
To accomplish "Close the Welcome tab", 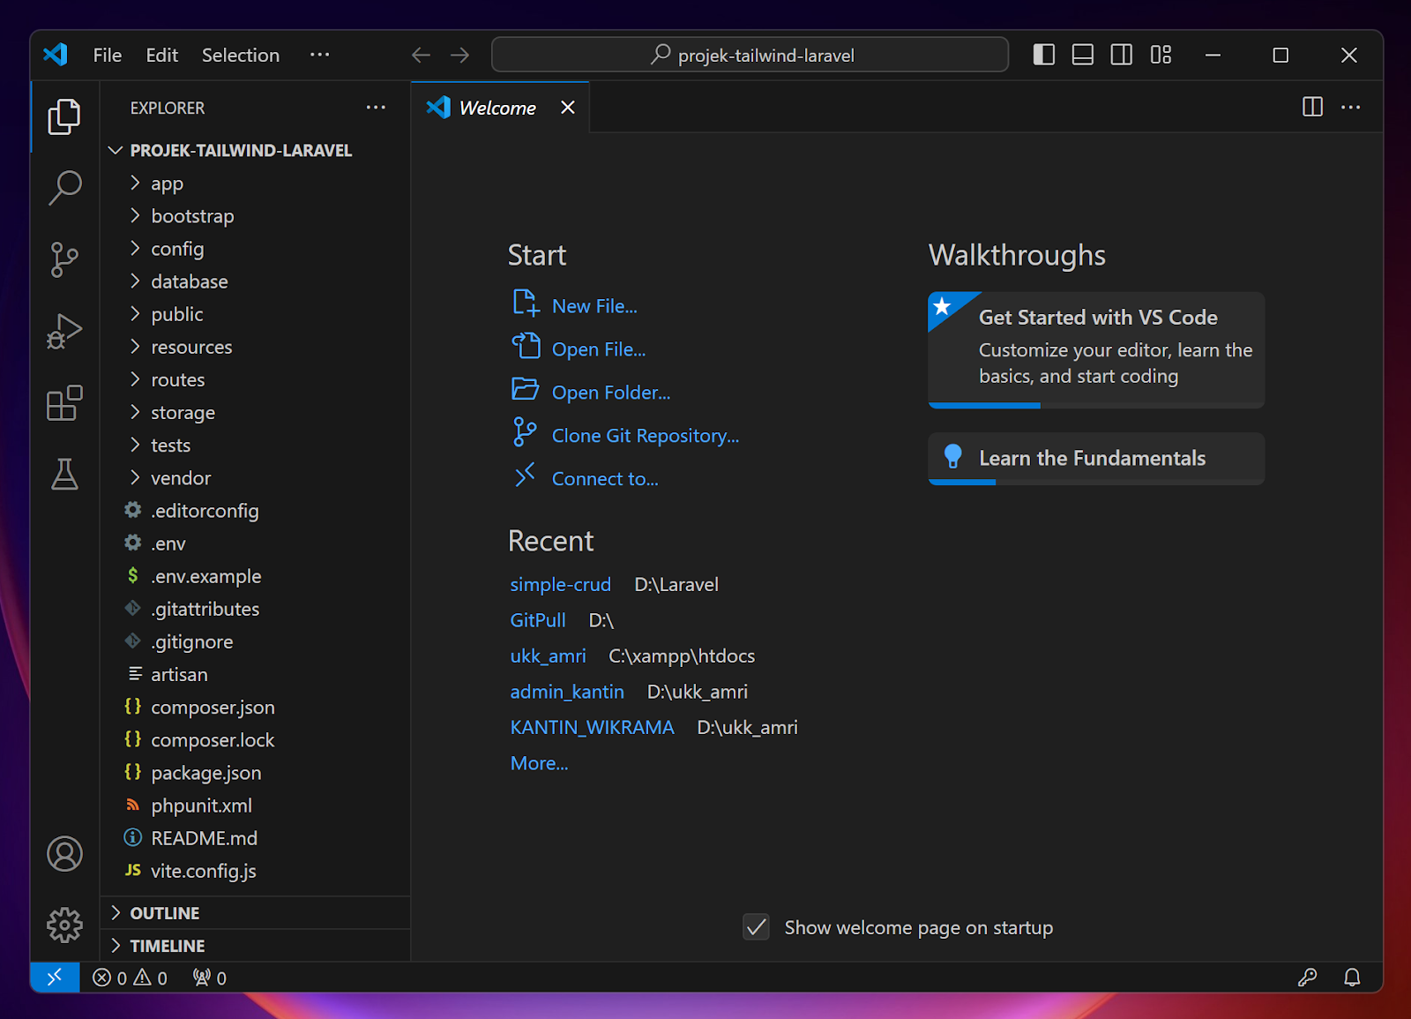I will [568, 107].
